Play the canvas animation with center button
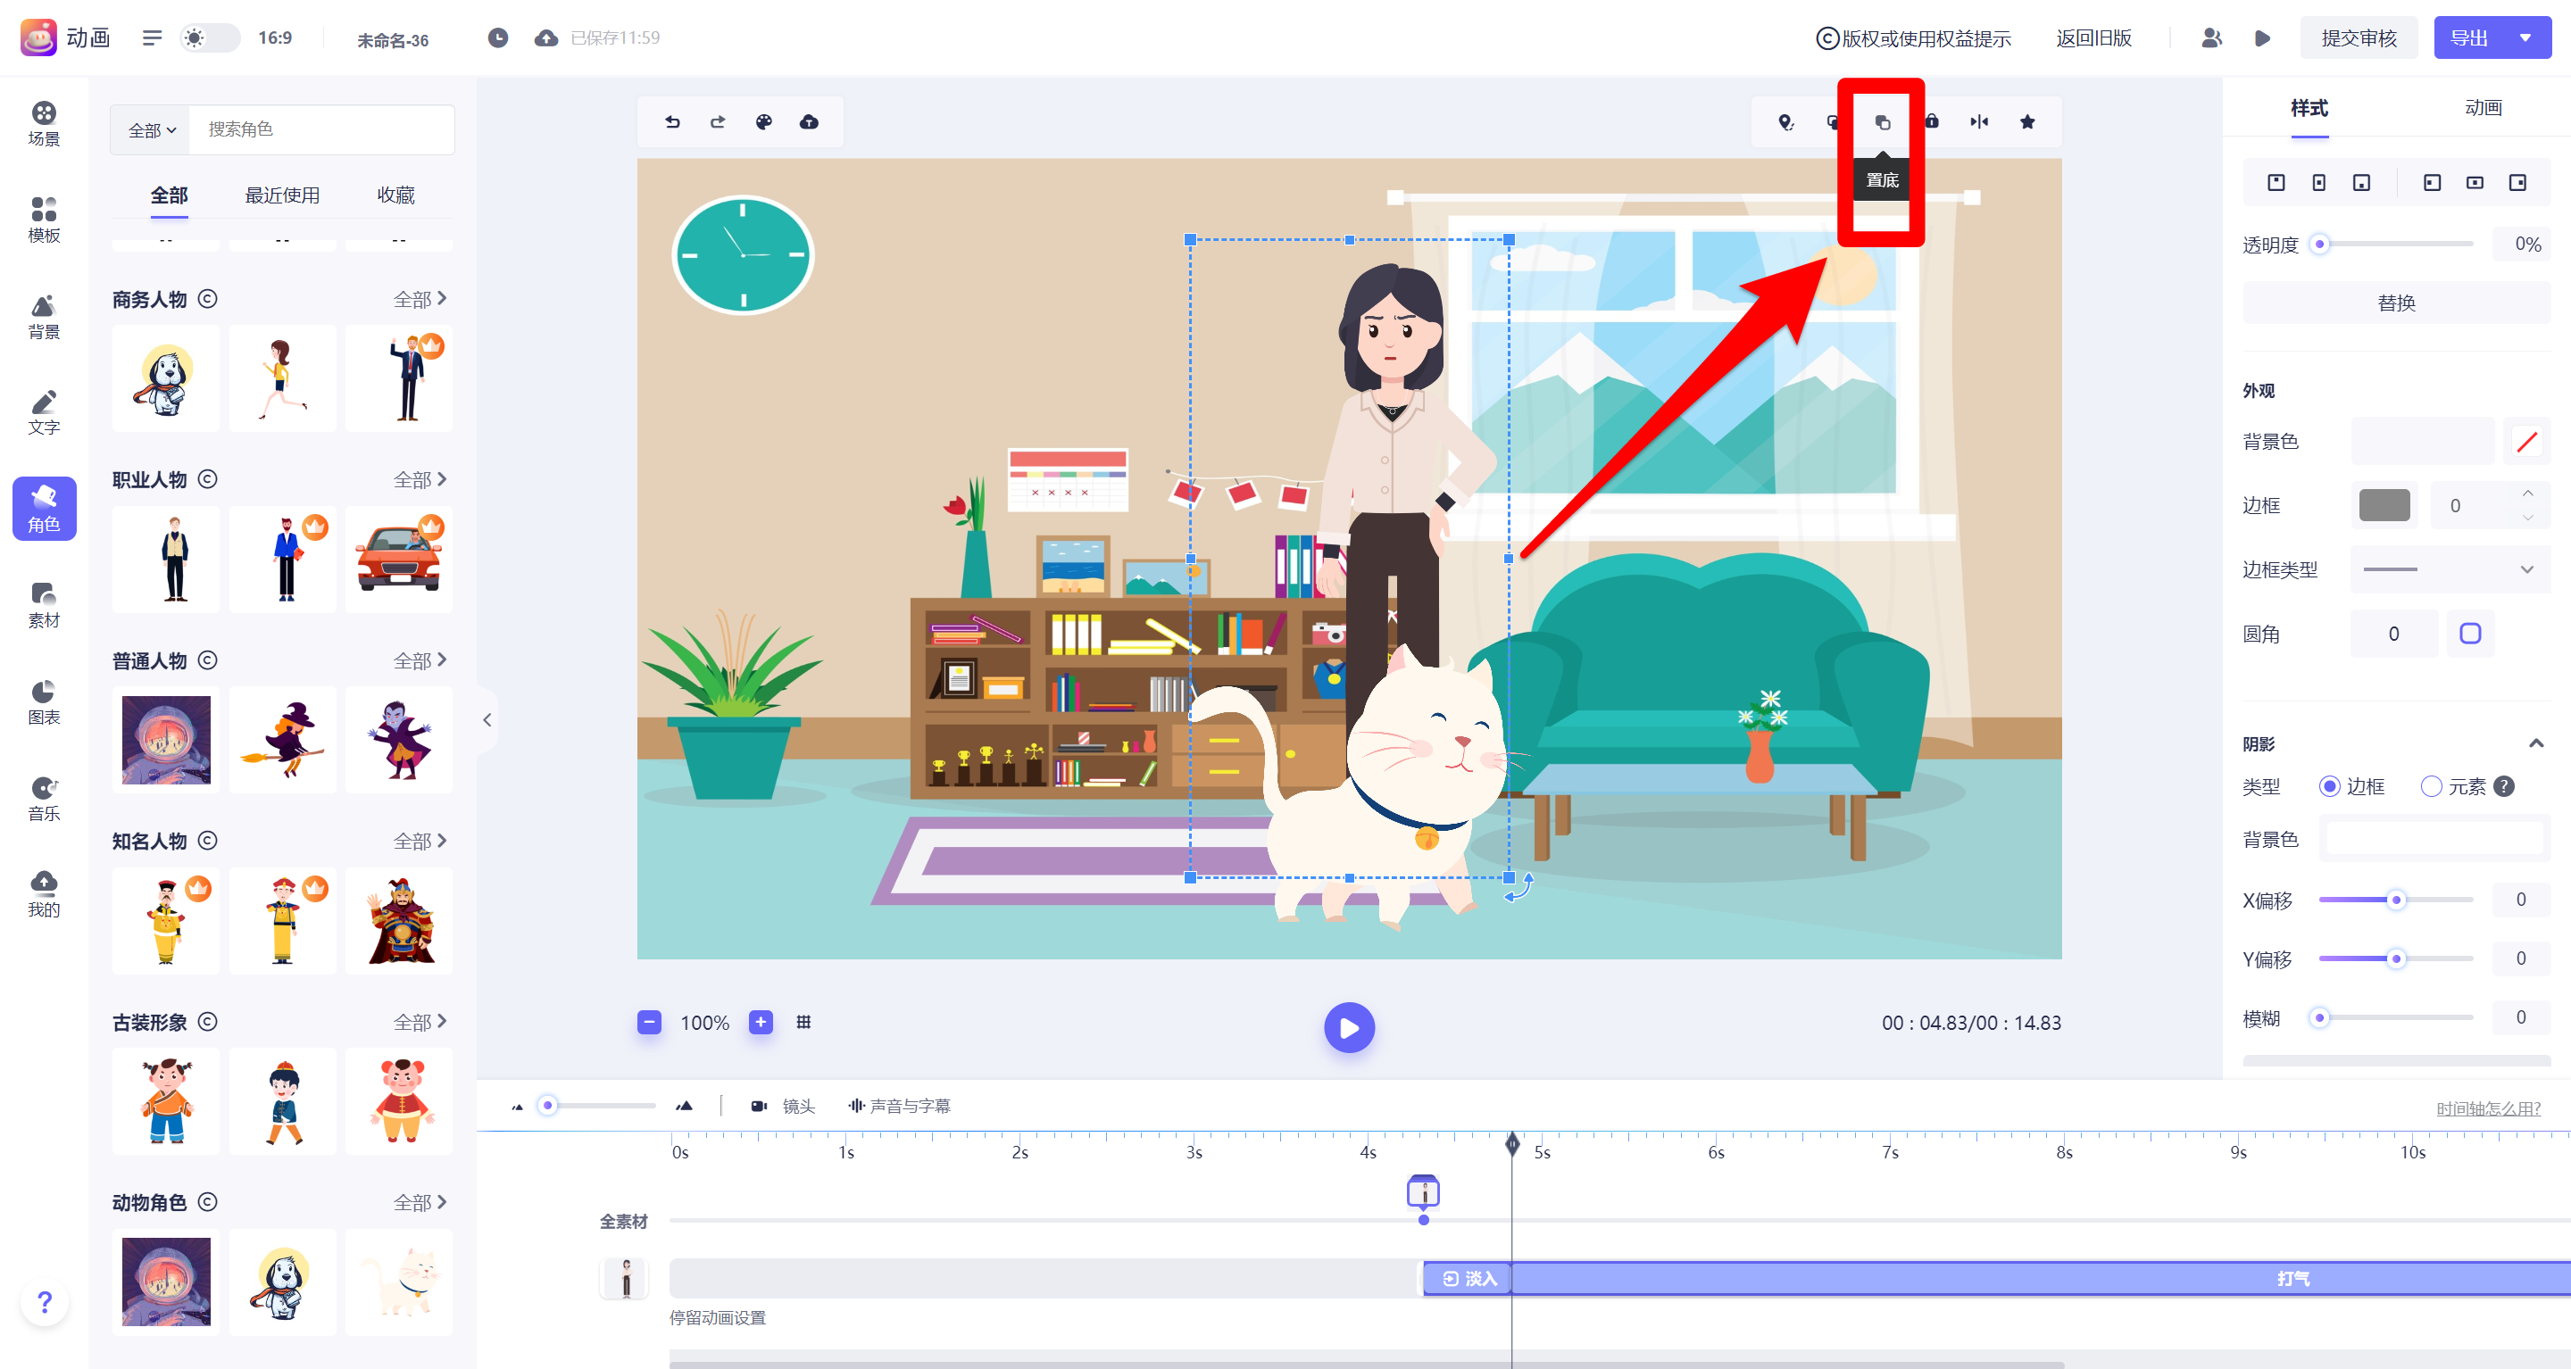 (1350, 1026)
